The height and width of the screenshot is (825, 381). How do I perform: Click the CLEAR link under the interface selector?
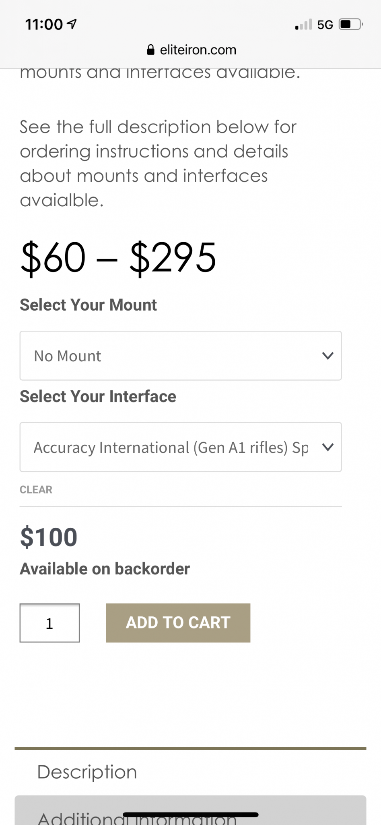coord(36,490)
